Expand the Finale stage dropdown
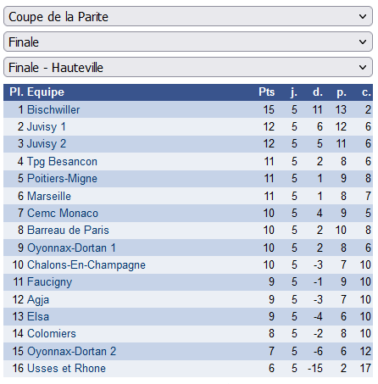 pyautogui.click(x=188, y=42)
